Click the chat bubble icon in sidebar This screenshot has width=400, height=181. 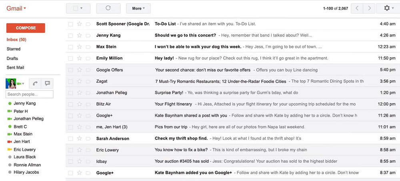point(47,83)
